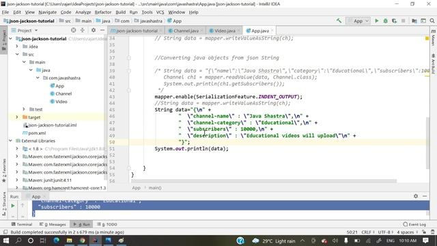
Task: Open the VCS menu
Action: [x=160, y=12]
